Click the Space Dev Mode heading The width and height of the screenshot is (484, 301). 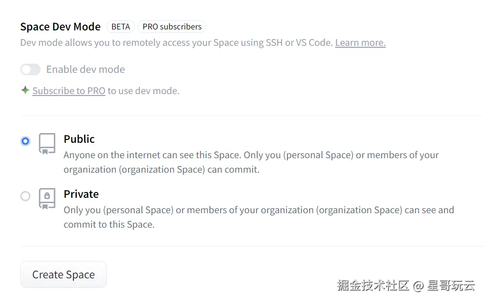coord(60,27)
